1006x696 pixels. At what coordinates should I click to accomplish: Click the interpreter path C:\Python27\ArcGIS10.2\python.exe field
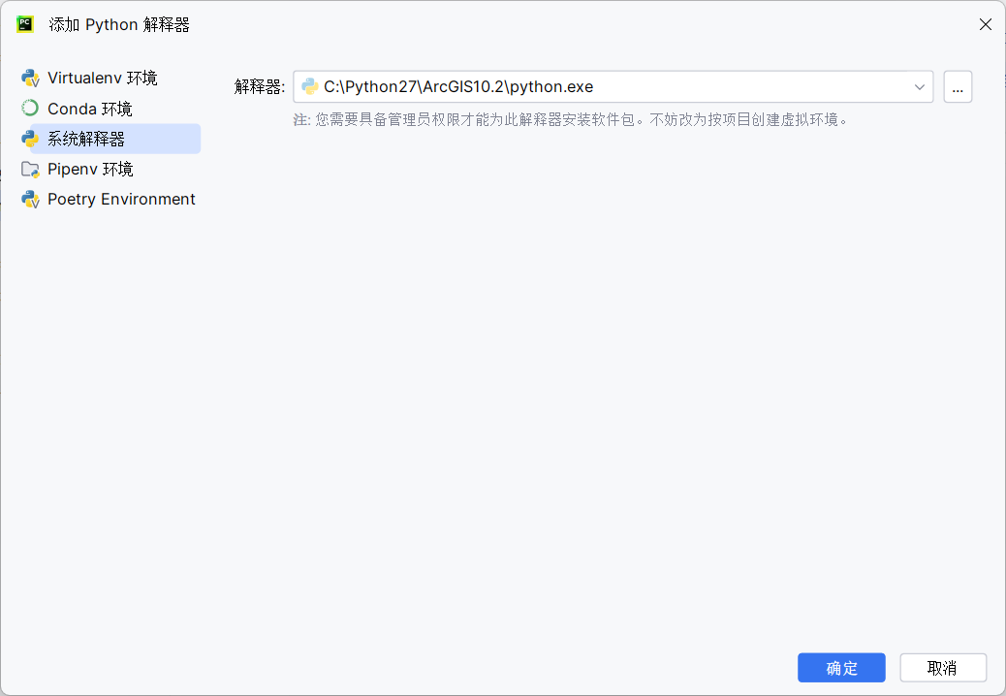pos(613,86)
